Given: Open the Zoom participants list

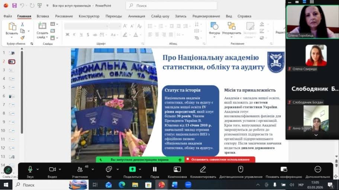Looking at the screenshot, I should 79,170.
